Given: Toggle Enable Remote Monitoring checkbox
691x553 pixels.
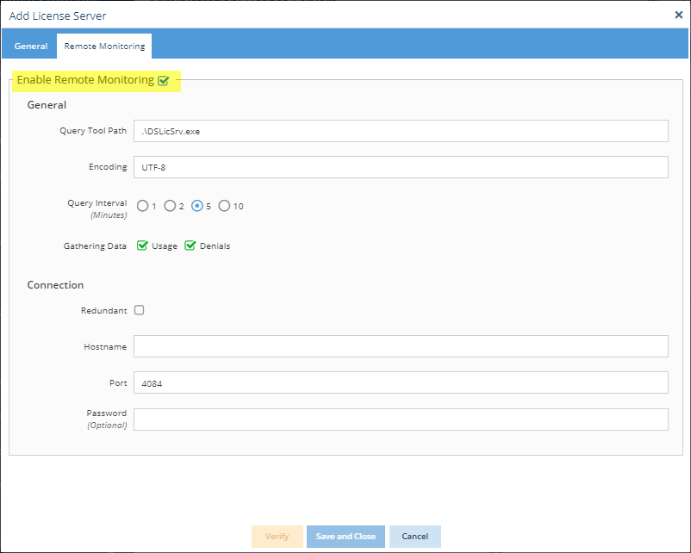Looking at the screenshot, I should [x=164, y=81].
